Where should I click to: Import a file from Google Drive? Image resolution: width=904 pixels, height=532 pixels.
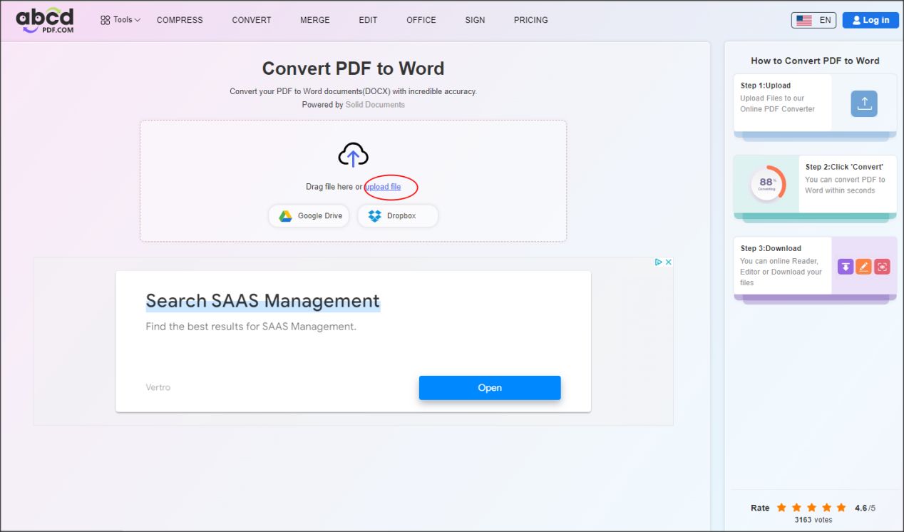[x=309, y=216]
